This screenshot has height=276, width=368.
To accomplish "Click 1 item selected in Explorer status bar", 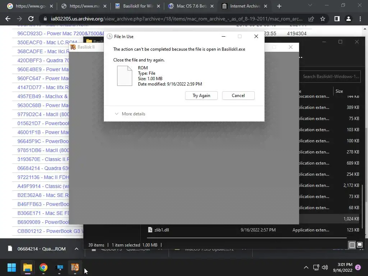I will coord(134,245).
